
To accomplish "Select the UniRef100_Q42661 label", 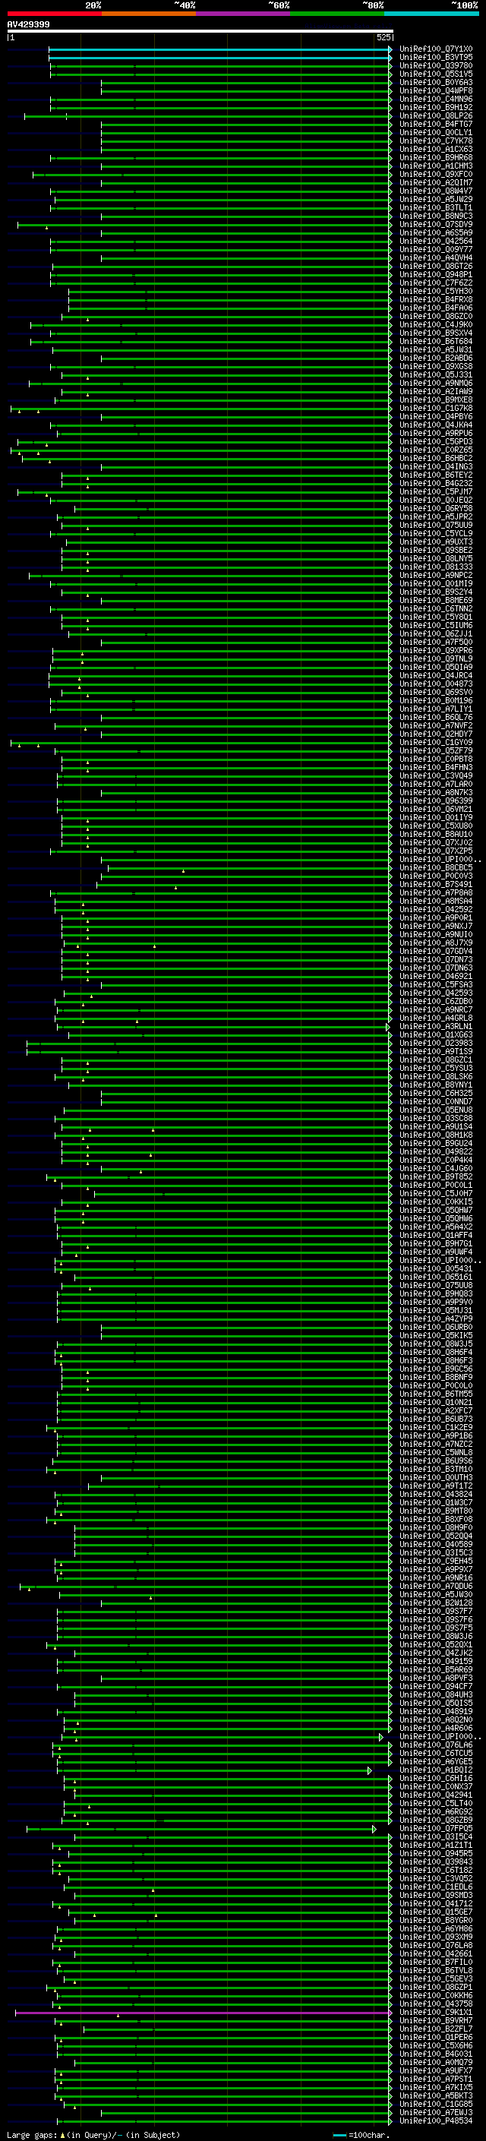I will pyautogui.click(x=436, y=1954).
